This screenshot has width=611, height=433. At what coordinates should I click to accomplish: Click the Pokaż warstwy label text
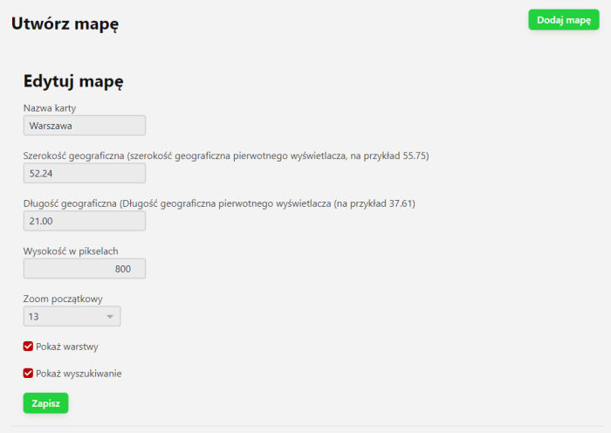coord(67,347)
